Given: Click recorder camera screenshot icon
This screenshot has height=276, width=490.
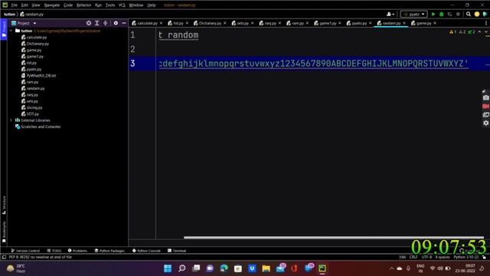Looking at the screenshot, I should pyautogui.click(x=485, y=98).
